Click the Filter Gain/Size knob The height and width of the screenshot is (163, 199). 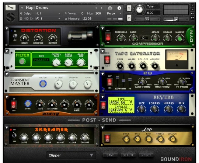[x=81, y=63]
